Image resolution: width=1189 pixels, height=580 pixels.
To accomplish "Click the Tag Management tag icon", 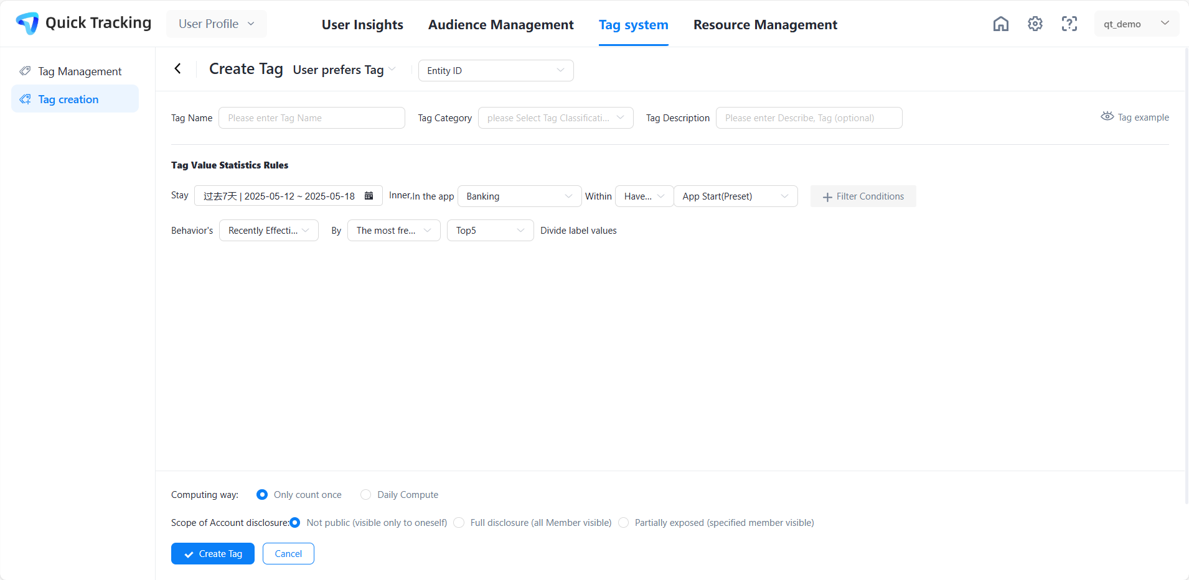I will [x=25, y=71].
